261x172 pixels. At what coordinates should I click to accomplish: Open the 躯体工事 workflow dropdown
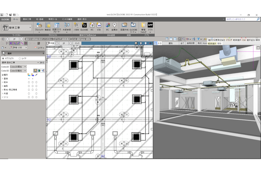[x=17, y=28]
